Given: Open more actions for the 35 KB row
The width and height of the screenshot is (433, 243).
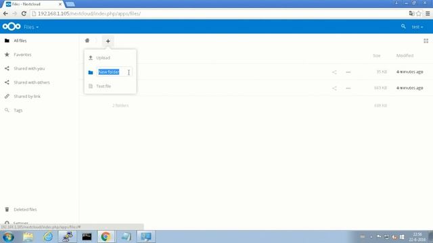Looking at the screenshot, I should click(348, 72).
